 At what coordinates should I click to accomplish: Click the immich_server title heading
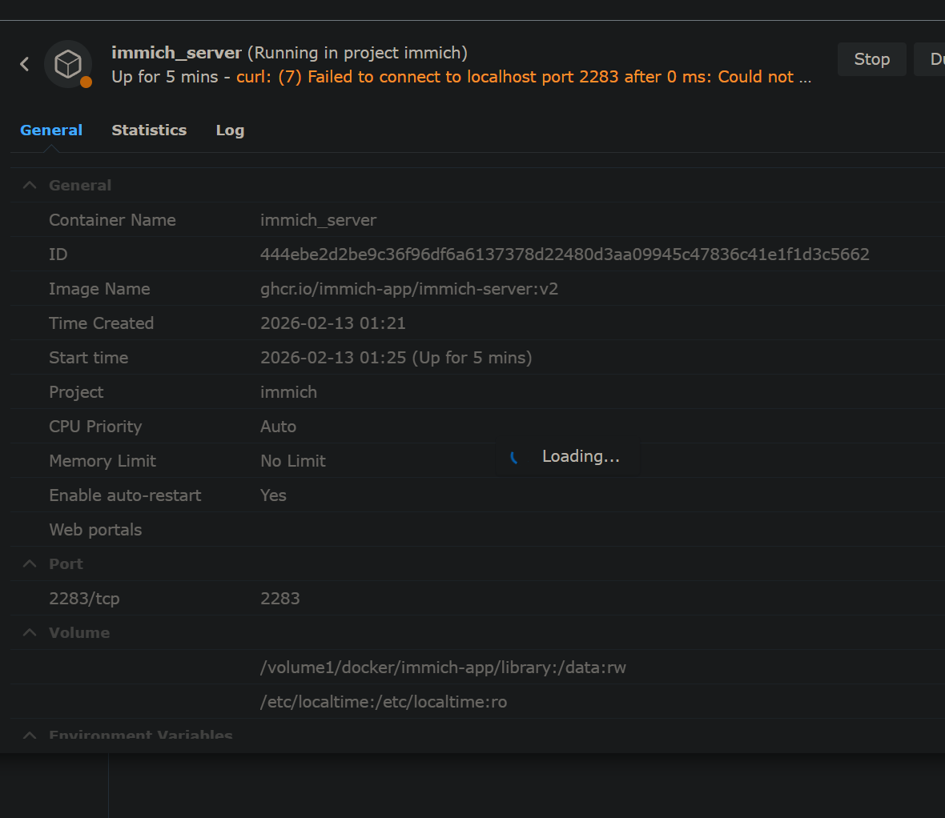pyautogui.click(x=176, y=53)
